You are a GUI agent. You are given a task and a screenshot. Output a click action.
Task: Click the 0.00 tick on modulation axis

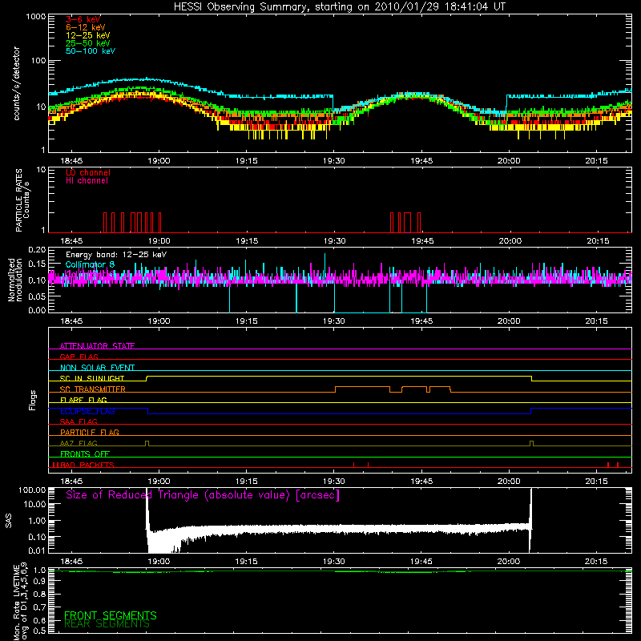[37, 310]
